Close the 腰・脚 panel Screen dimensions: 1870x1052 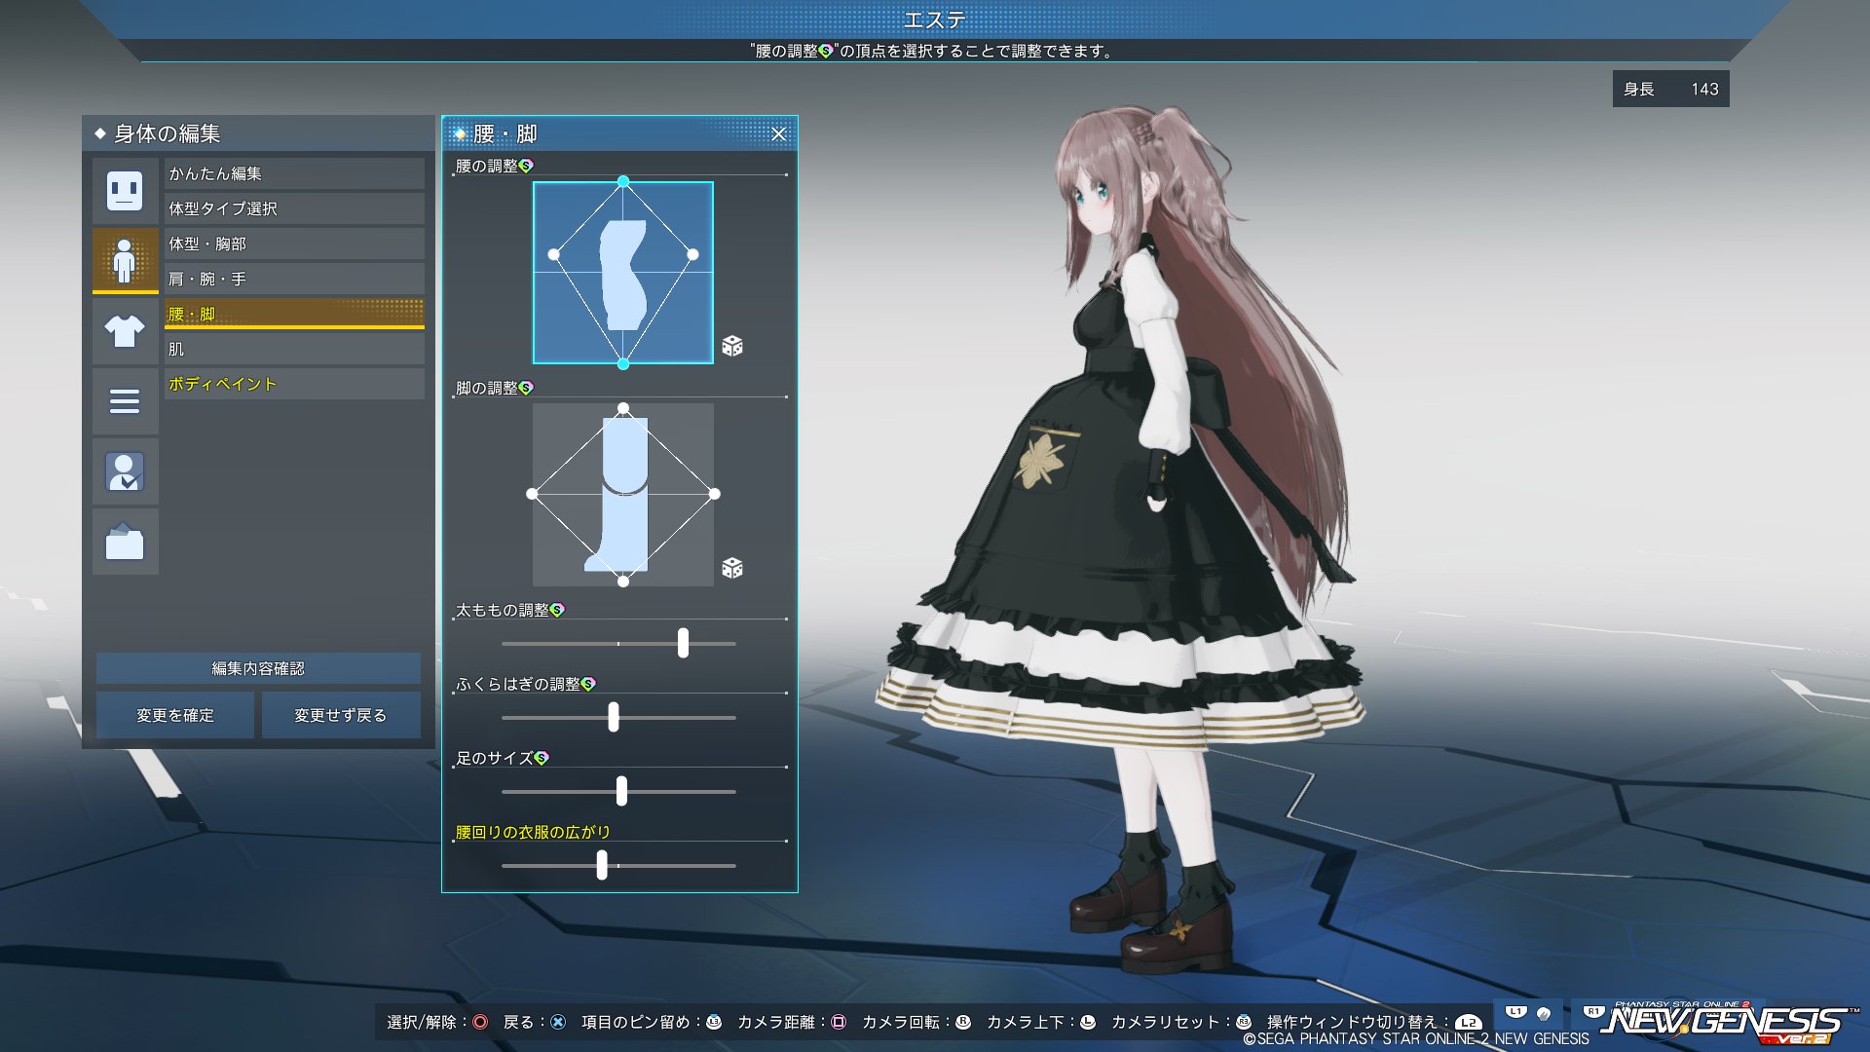(778, 134)
